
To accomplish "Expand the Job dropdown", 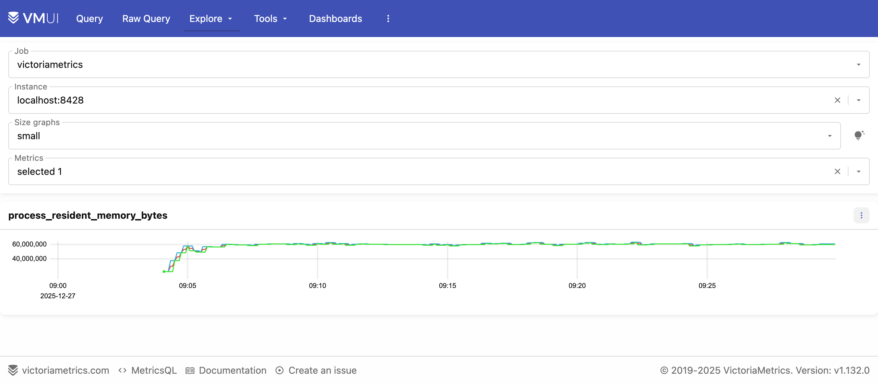I will point(858,64).
